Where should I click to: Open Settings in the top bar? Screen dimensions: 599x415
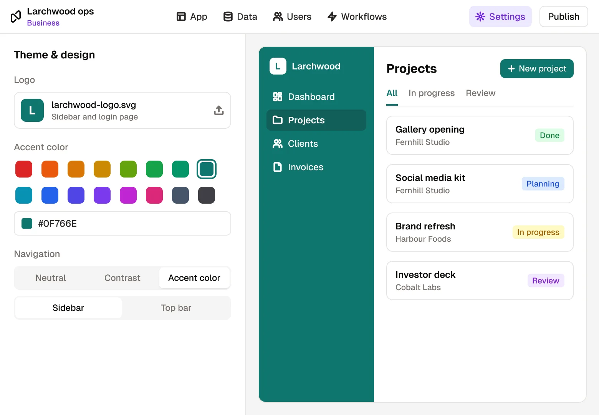(x=500, y=17)
